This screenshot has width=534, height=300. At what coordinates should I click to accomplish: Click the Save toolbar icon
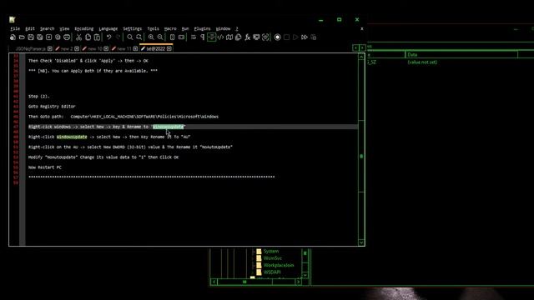point(31,37)
